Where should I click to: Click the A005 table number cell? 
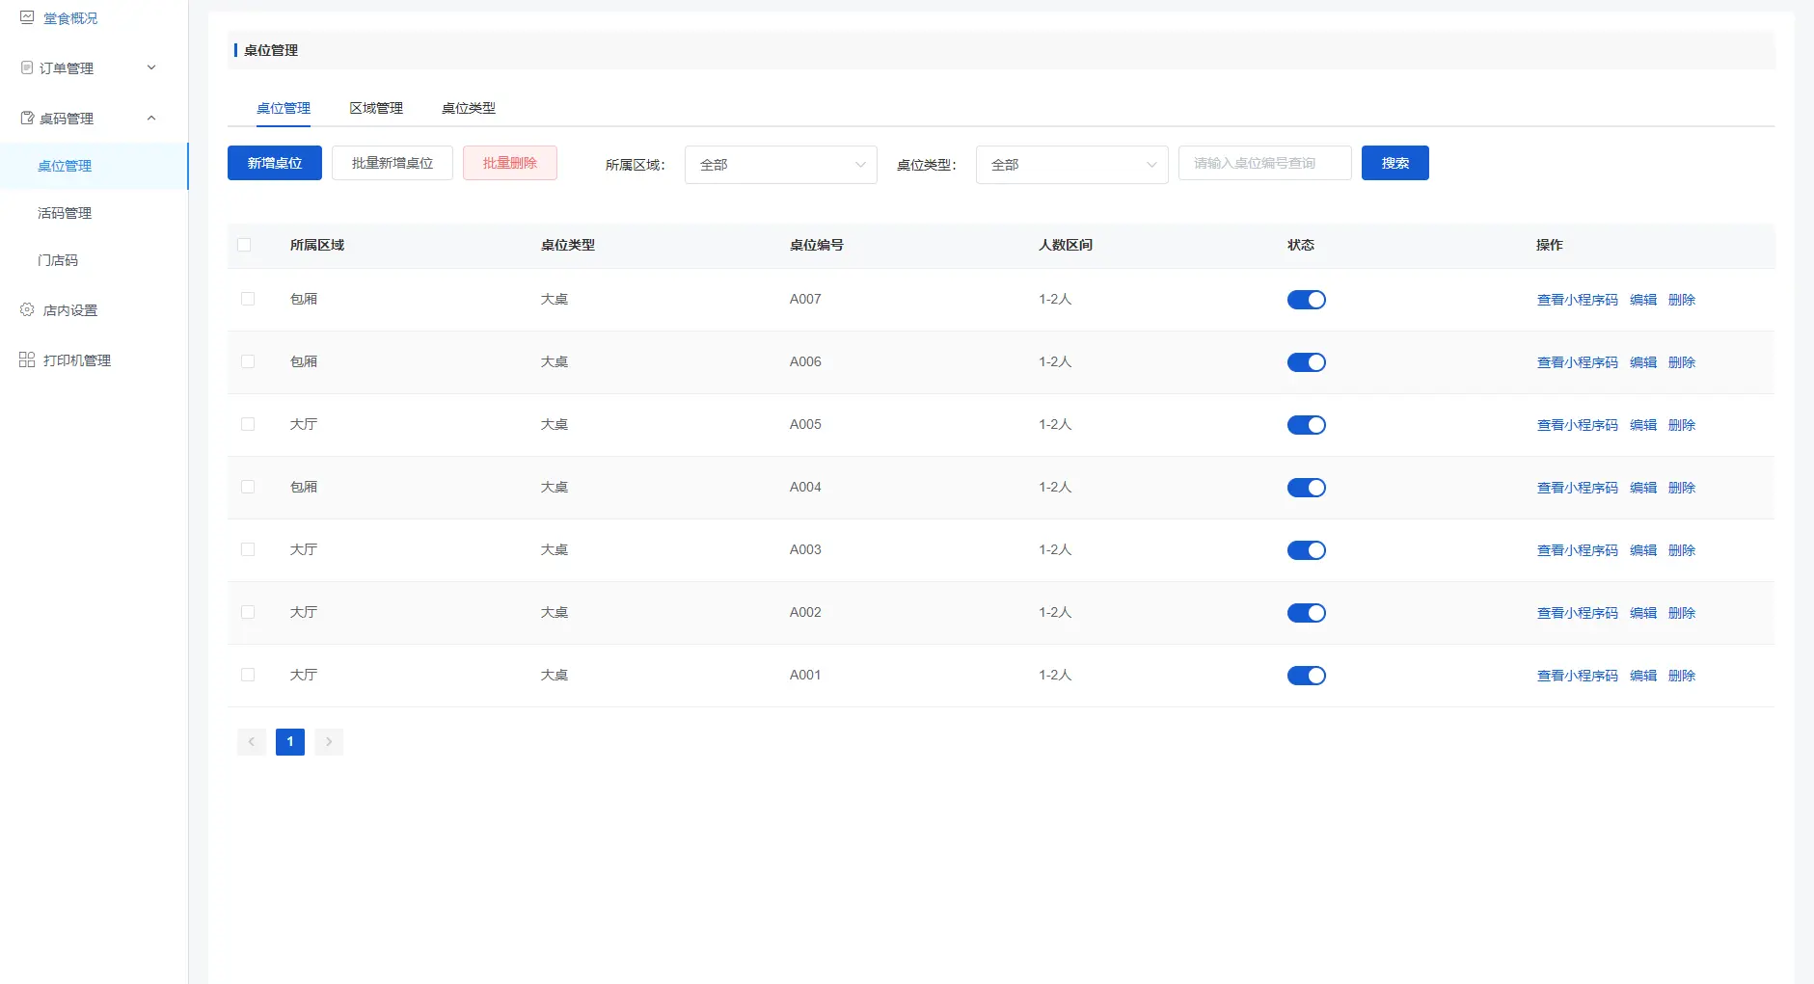click(805, 424)
